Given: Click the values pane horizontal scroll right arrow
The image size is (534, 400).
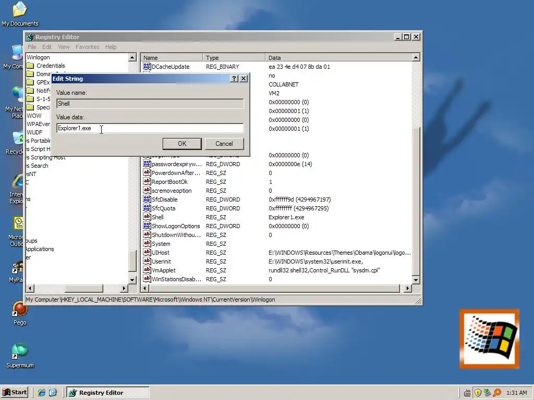Looking at the screenshot, I should [408, 289].
